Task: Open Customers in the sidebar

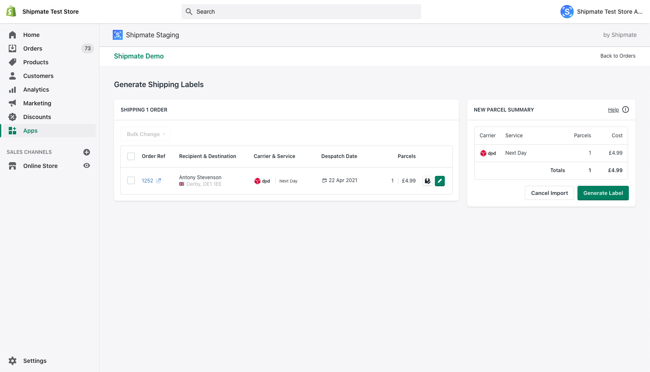Action: [38, 76]
